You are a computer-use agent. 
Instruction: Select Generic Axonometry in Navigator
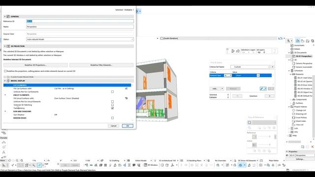point(304,67)
